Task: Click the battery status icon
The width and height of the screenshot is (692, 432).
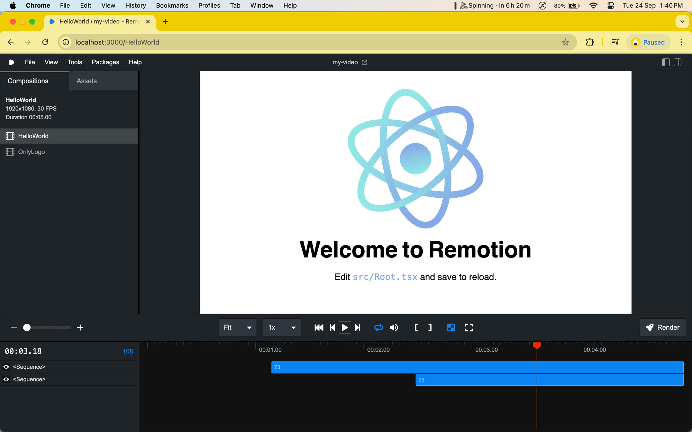Action: pos(573,6)
